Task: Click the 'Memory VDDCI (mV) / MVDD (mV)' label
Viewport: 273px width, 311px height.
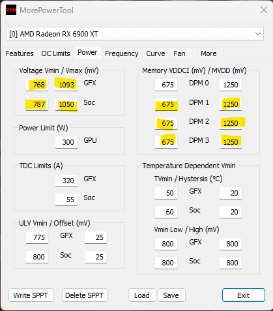Action: click(x=194, y=70)
